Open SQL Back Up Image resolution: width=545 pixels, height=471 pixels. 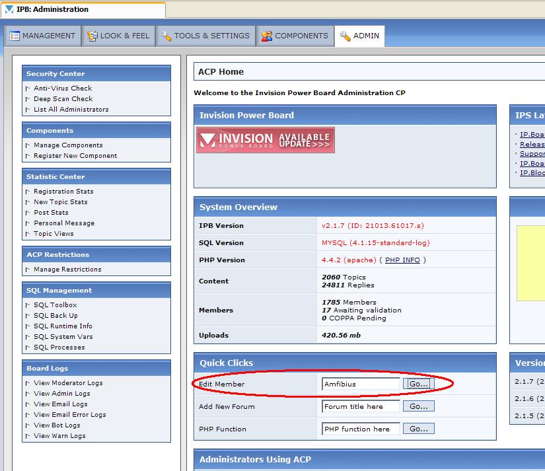[55, 316]
